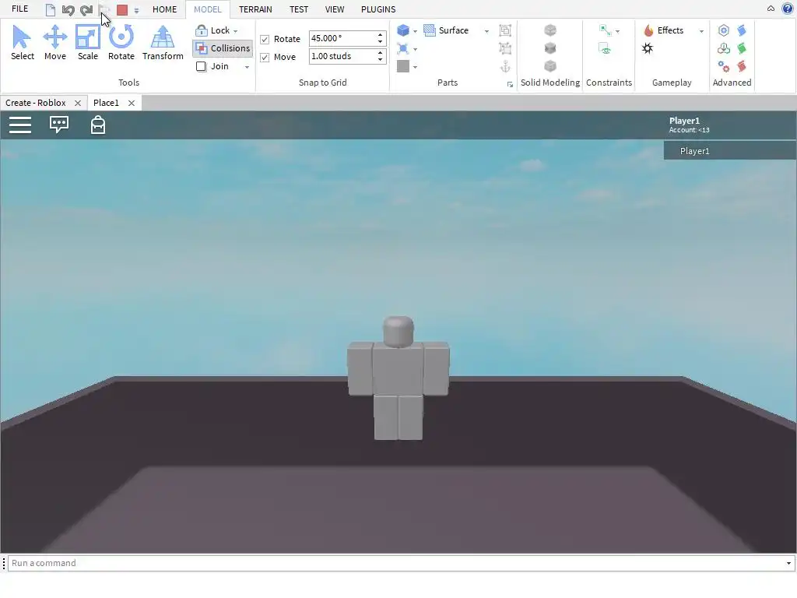The width and height of the screenshot is (797, 598).
Task: Increase the Rotate snap value stepper
Action: (x=380, y=35)
